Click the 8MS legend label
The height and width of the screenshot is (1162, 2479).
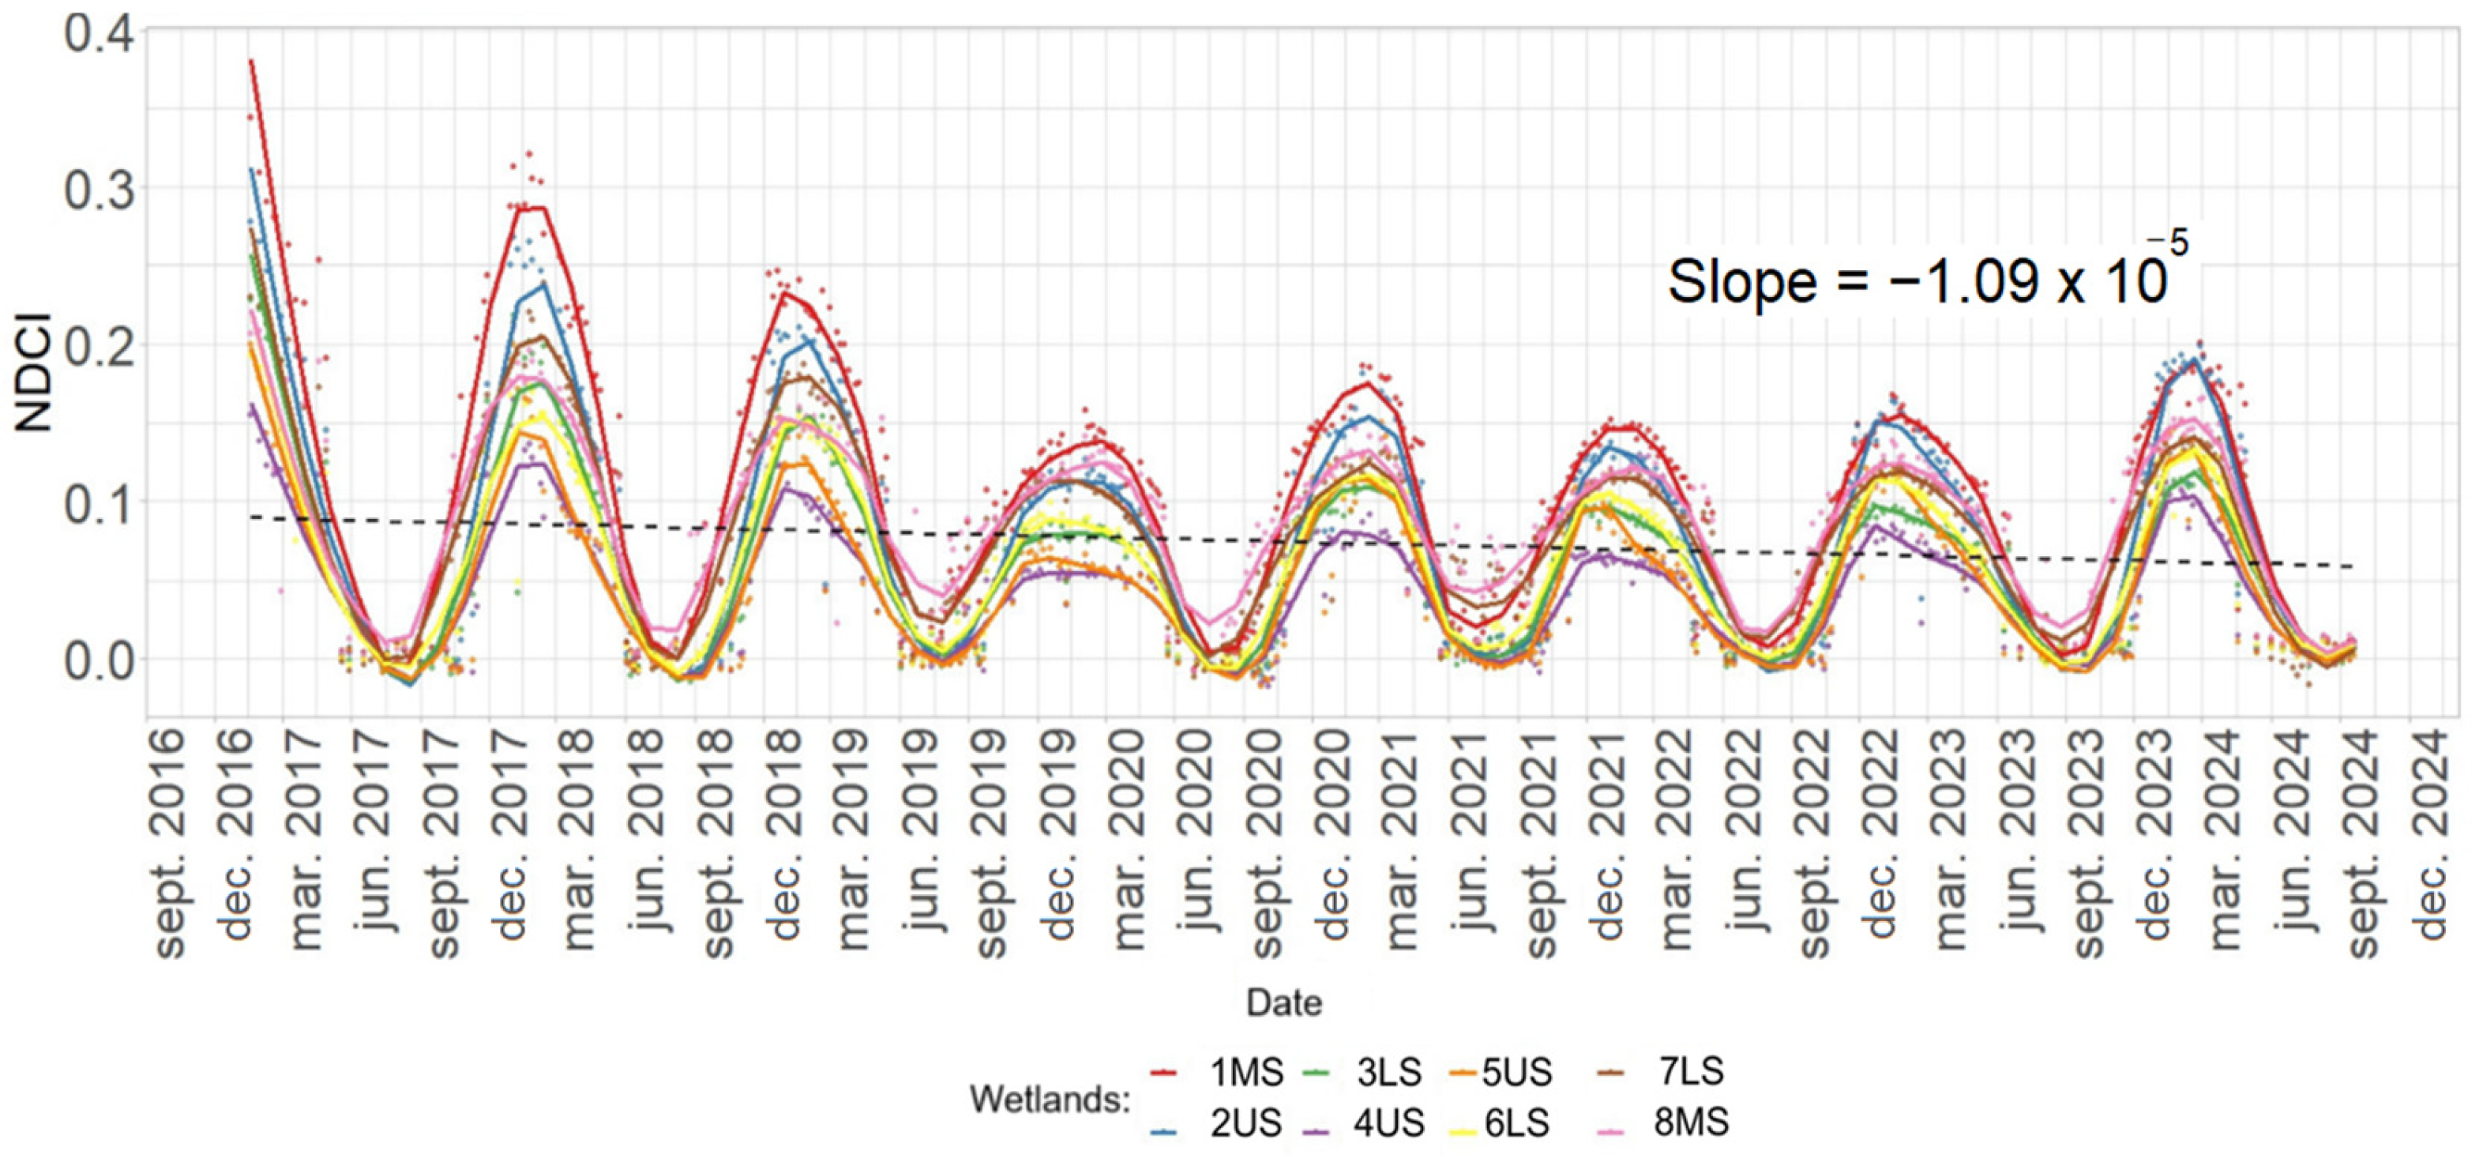point(1692,1123)
